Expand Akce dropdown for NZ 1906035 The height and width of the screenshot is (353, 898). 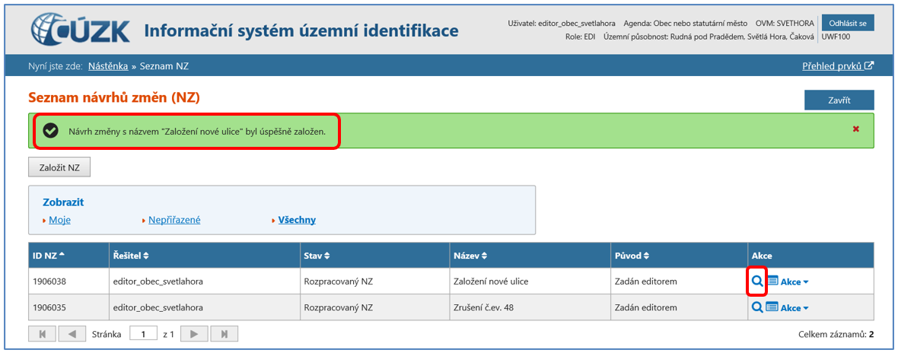(795, 307)
